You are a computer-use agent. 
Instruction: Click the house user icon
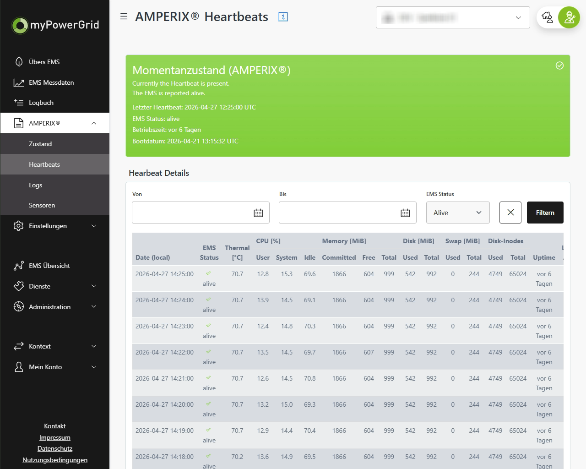tap(547, 17)
